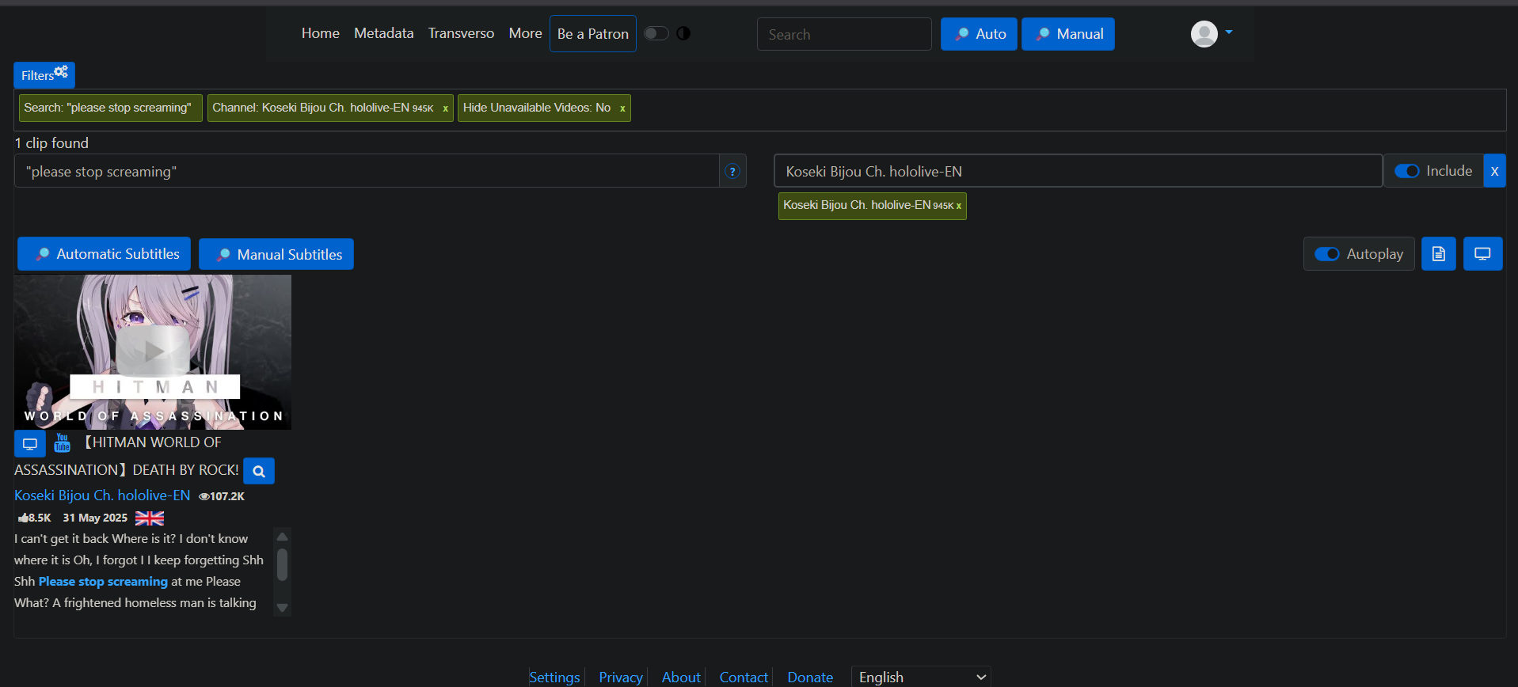Open the Privacy footer link
The image size is (1518, 687).
coord(621,678)
